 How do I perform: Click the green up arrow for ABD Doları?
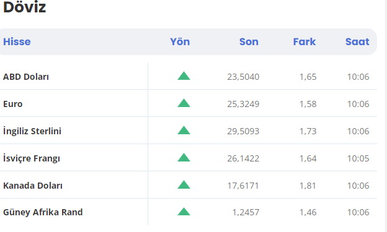(184, 76)
